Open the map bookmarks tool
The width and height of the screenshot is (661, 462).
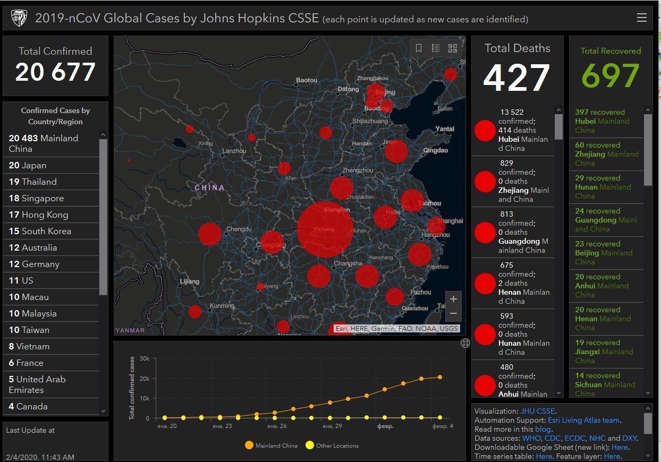click(419, 48)
